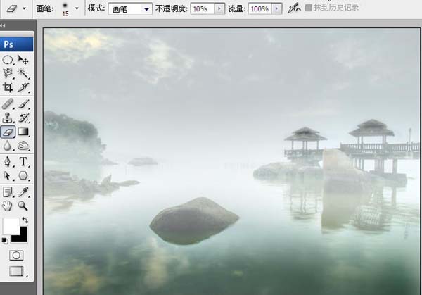
Task: Select the Hand tool
Action: (8, 206)
